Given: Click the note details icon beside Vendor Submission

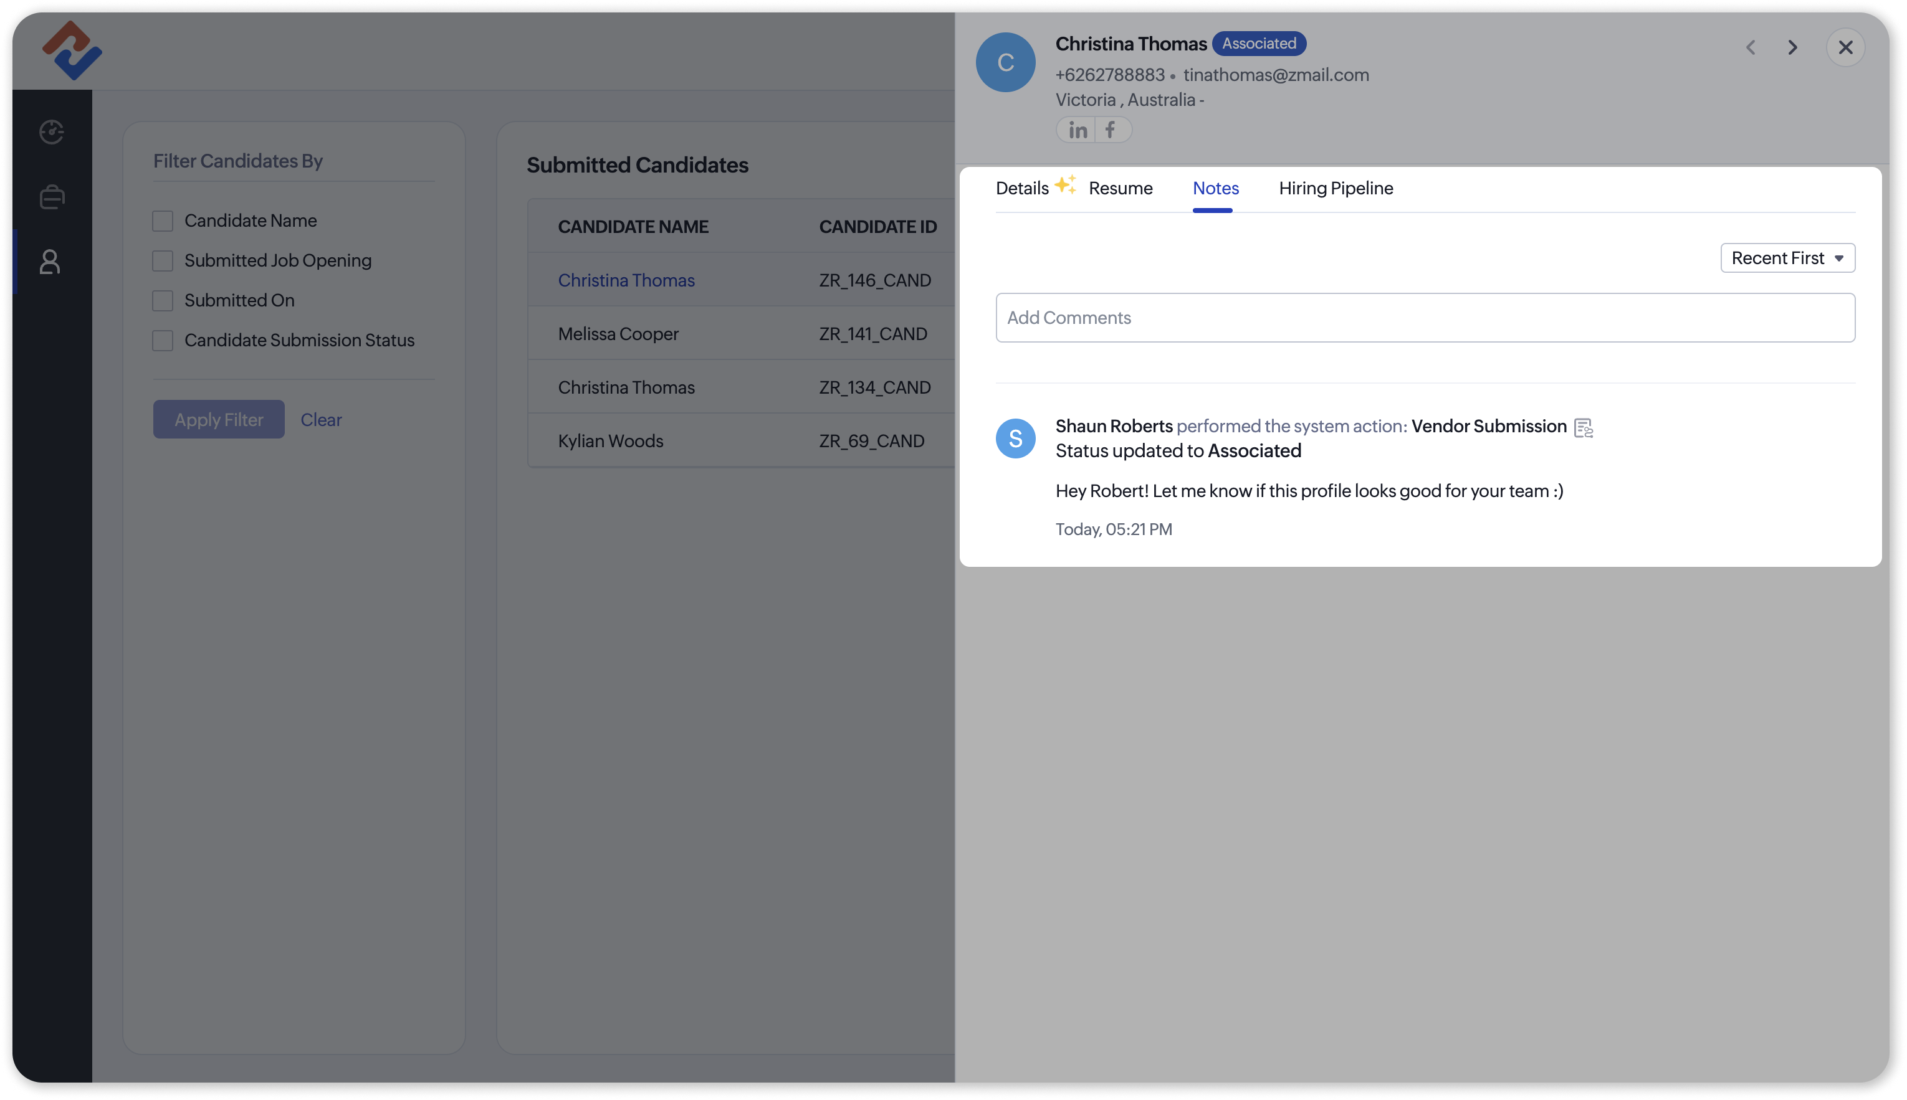Looking at the screenshot, I should (x=1583, y=428).
